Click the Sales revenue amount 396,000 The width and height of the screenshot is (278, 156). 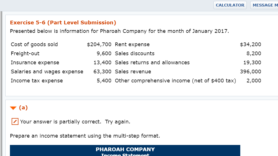(250, 72)
